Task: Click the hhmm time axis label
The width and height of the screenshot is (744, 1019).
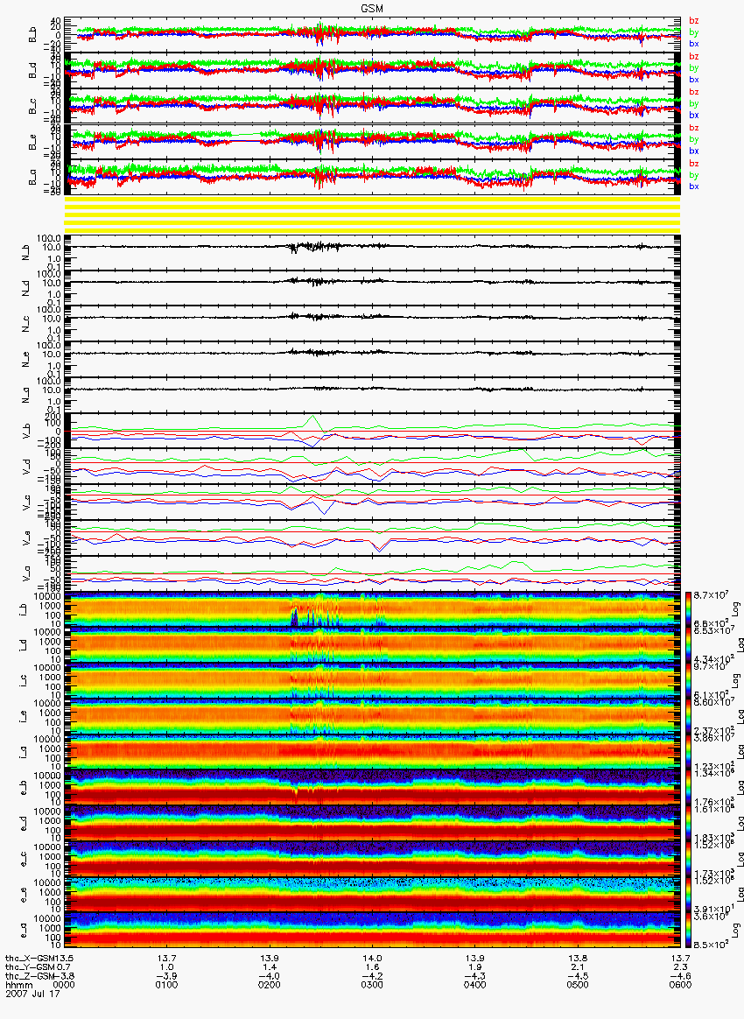Action: pyautogui.click(x=18, y=985)
